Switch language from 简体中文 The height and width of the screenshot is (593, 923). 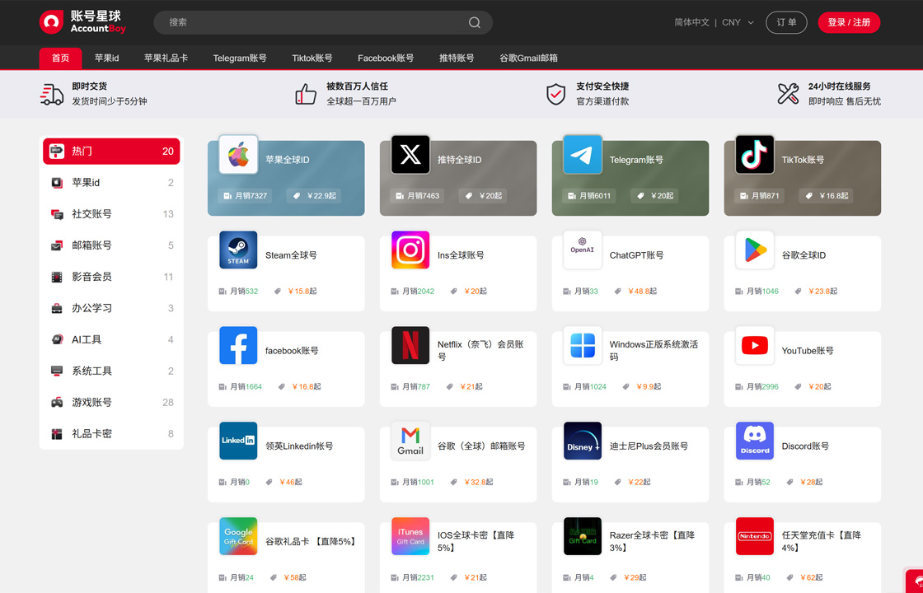pyautogui.click(x=691, y=22)
